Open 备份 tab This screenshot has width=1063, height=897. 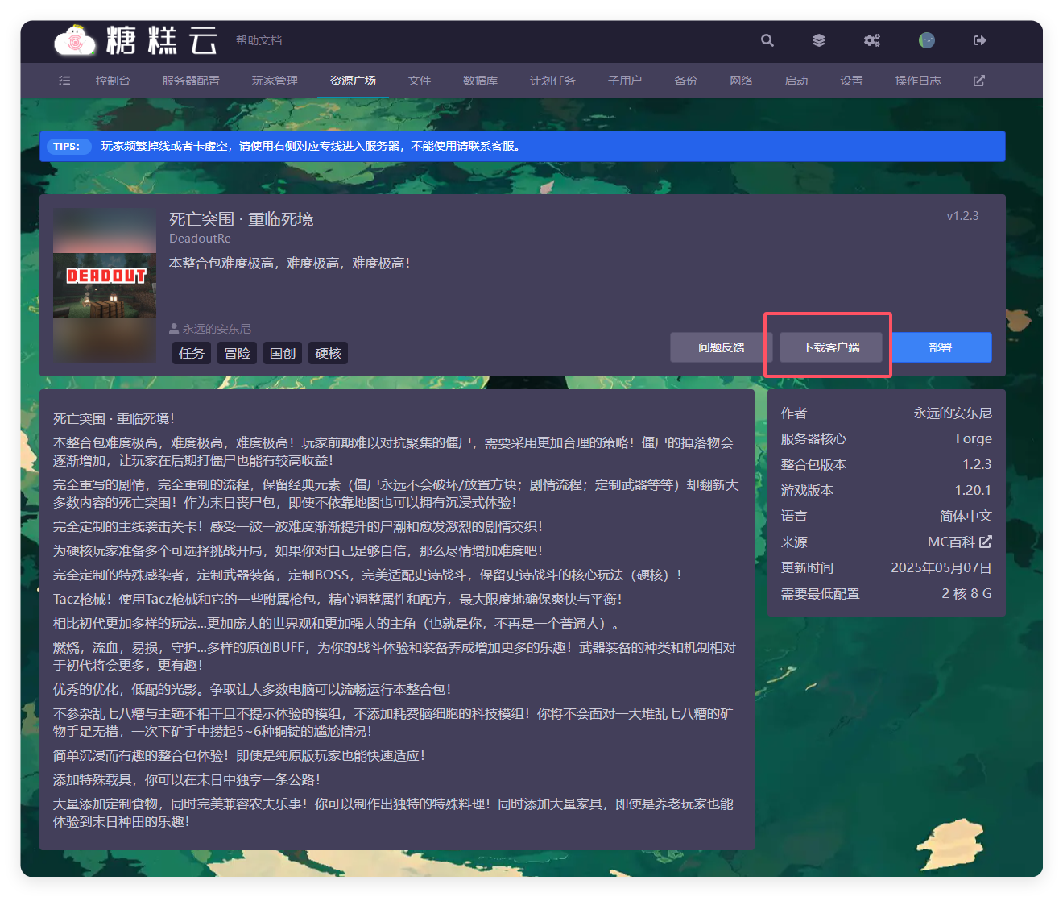(685, 81)
